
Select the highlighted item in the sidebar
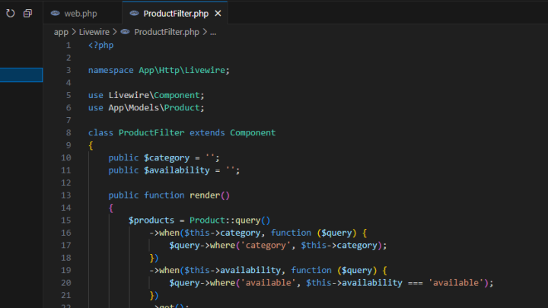(x=21, y=75)
